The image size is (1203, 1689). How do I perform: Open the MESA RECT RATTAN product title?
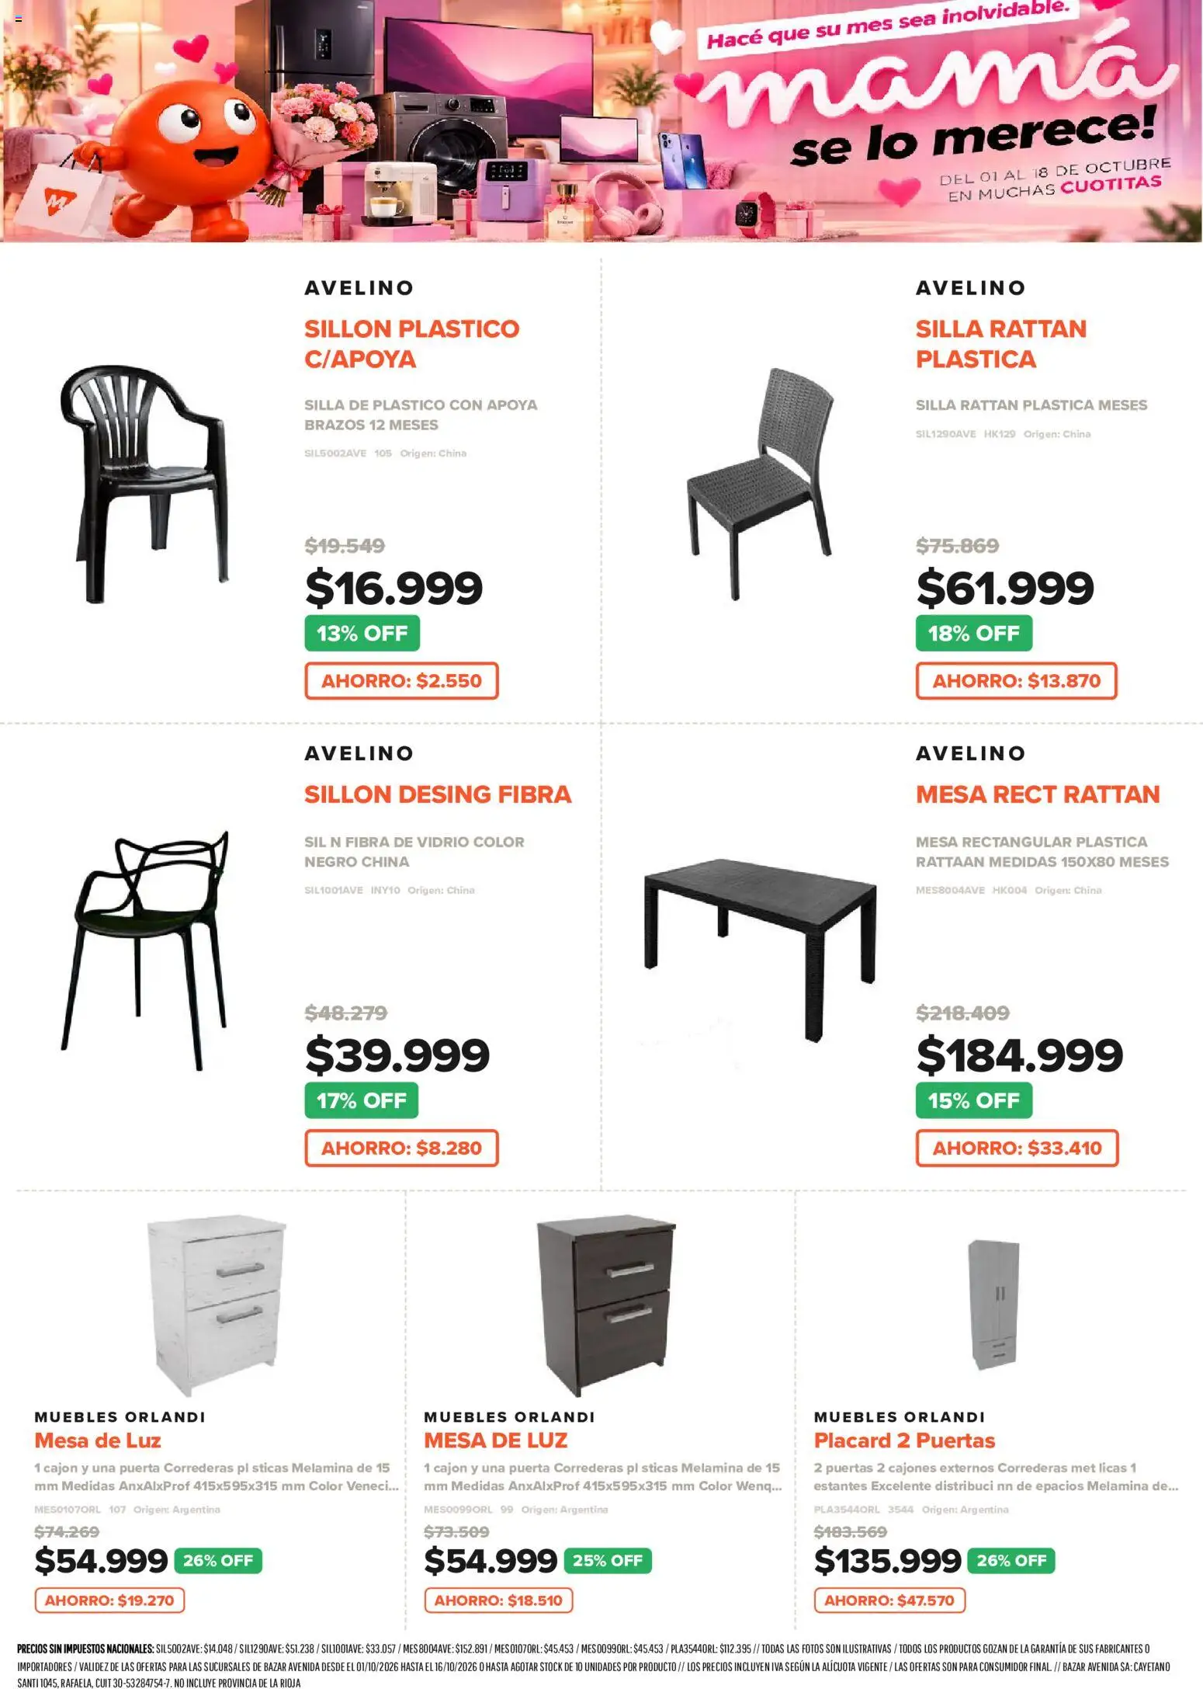pos(1038,794)
